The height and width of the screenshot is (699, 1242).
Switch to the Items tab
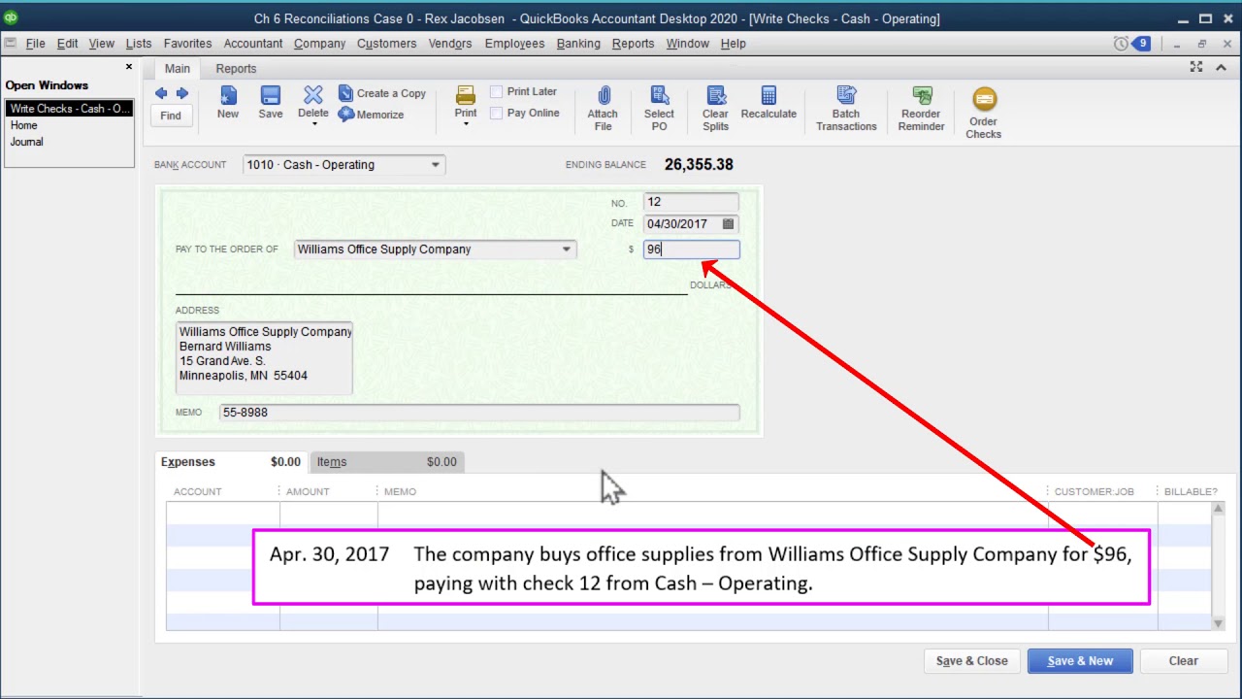[386, 462]
